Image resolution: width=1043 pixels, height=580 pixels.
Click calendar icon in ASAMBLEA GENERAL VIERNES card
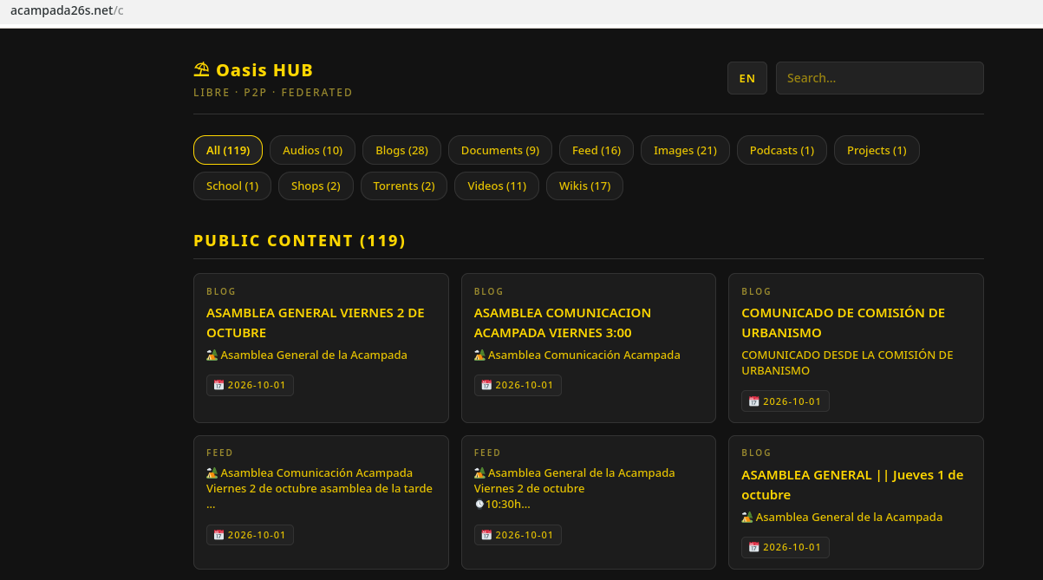218,385
